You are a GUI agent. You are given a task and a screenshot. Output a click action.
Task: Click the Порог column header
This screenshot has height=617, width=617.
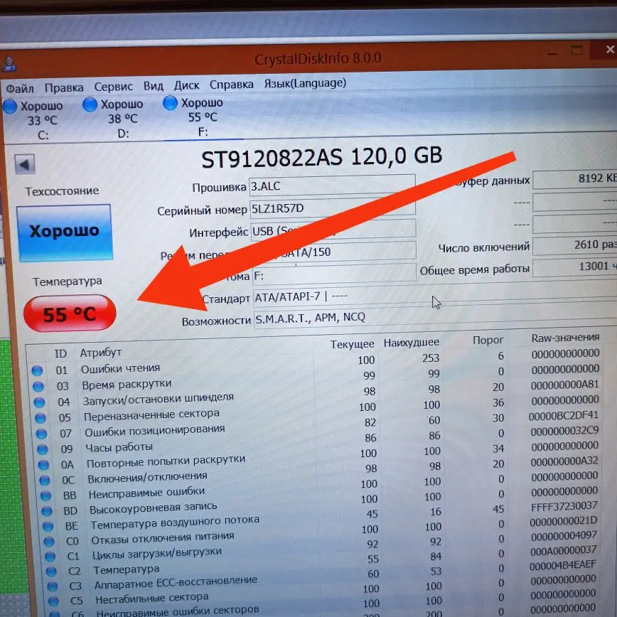point(488,340)
